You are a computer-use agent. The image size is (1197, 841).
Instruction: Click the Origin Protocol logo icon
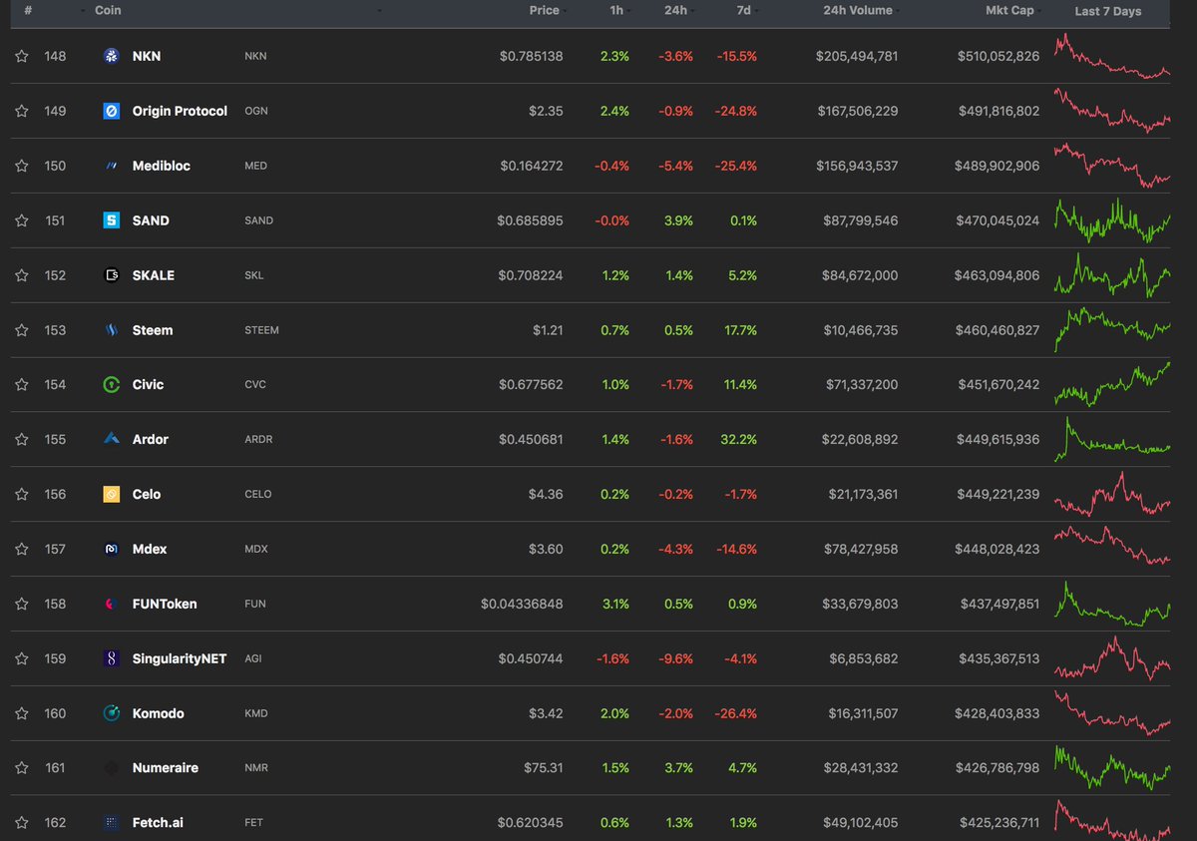[112, 111]
